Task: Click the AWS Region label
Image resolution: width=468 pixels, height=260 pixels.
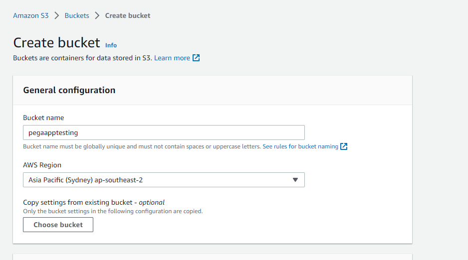Action: pos(42,165)
